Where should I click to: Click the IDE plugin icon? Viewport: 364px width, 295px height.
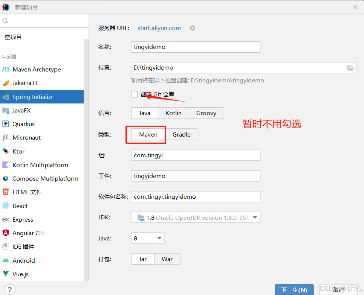click(6, 246)
